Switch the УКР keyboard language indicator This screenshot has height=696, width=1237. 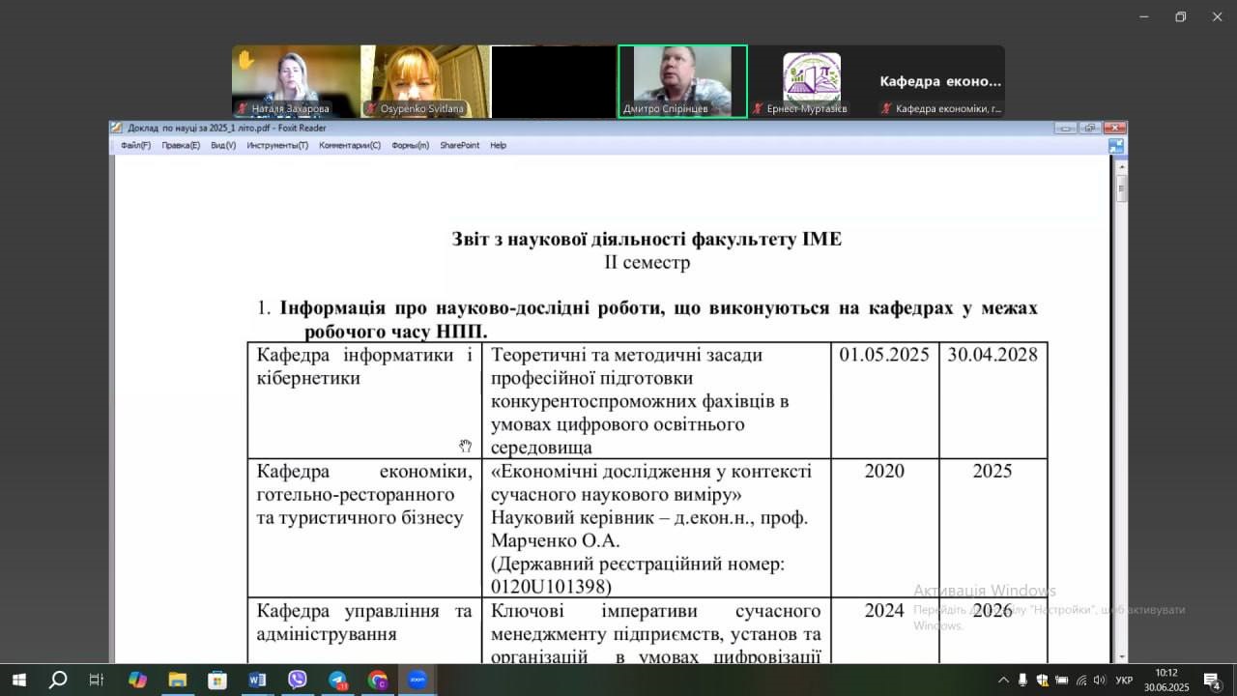tap(1124, 681)
